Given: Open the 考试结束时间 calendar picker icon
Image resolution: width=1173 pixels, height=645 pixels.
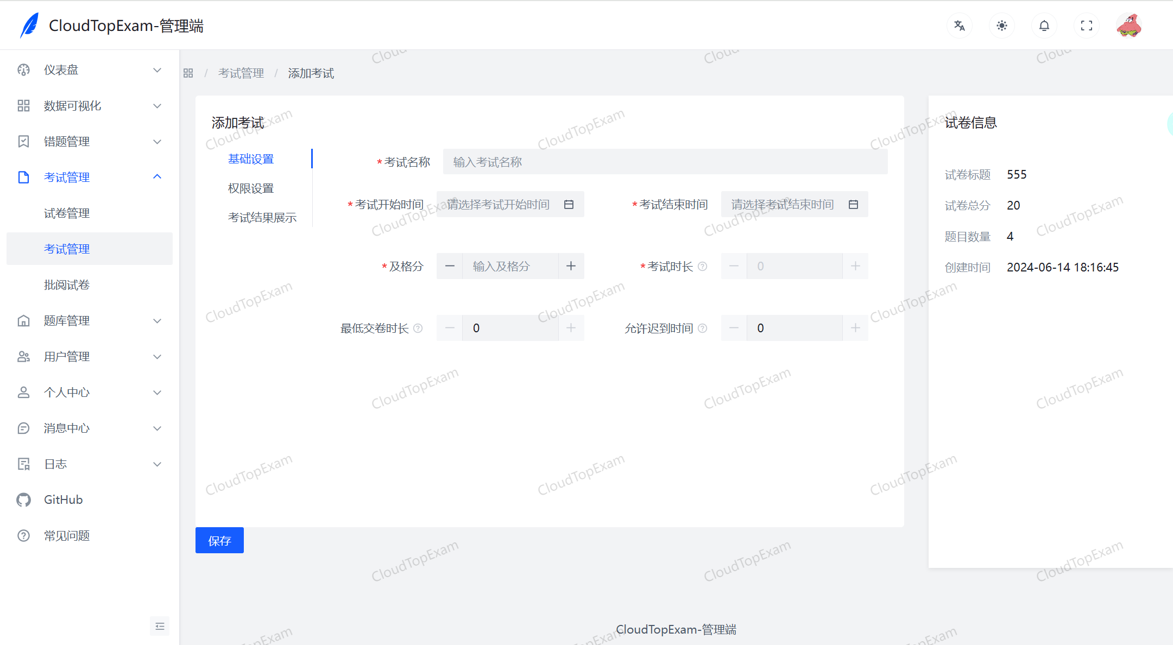Looking at the screenshot, I should pyautogui.click(x=853, y=204).
